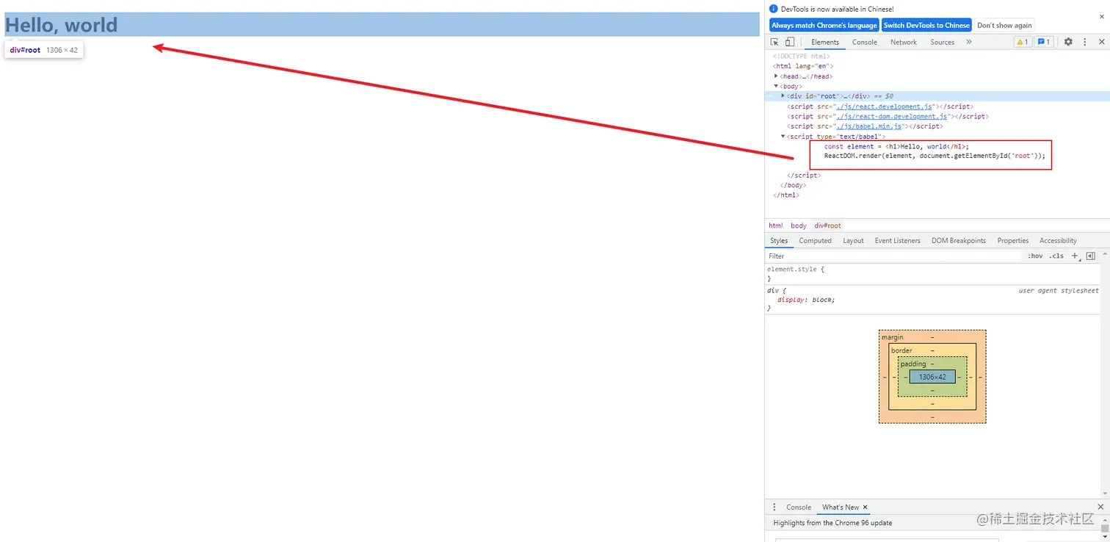Open the Accessibility pane tab
The width and height of the screenshot is (1110, 542).
point(1058,240)
